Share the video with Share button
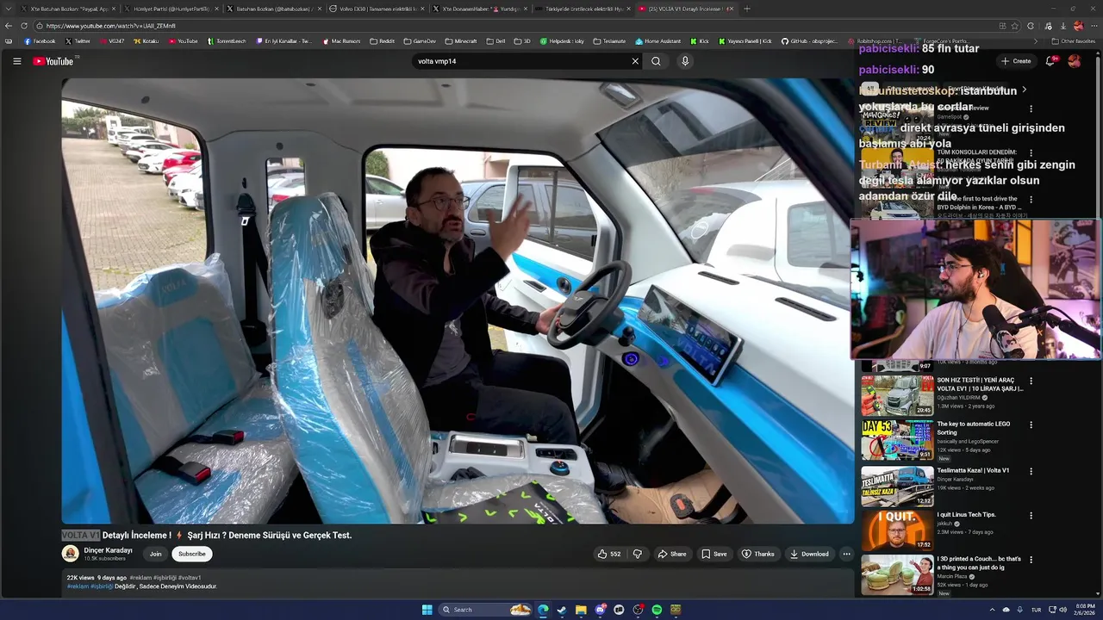This screenshot has height=620, width=1103. [672, 554]
